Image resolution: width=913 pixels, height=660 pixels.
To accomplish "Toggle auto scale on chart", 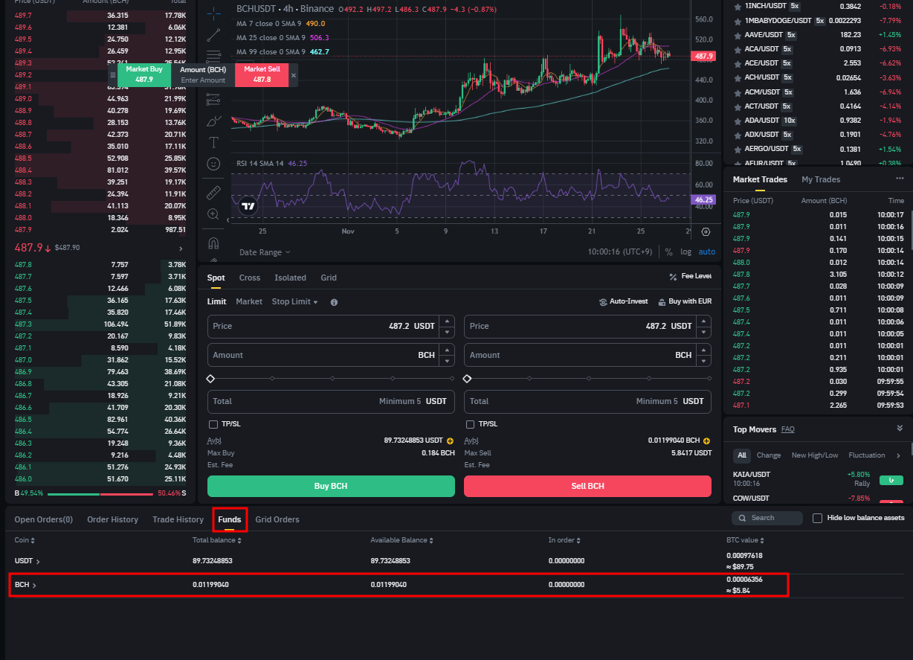I will click(707, 251).
